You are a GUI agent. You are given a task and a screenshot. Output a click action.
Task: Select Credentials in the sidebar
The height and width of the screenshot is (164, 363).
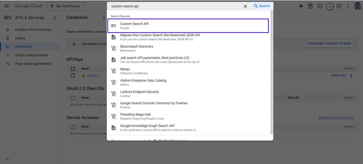[24, 47]
